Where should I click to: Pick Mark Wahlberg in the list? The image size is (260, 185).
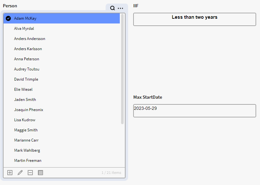pos(27,150)
